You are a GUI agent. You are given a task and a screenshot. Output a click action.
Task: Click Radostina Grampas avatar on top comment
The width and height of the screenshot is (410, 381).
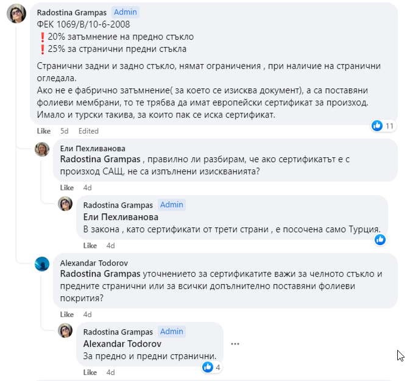(x=16, y=13)
